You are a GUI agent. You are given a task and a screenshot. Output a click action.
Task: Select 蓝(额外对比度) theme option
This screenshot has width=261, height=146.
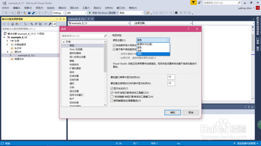(x=153, y=44)
